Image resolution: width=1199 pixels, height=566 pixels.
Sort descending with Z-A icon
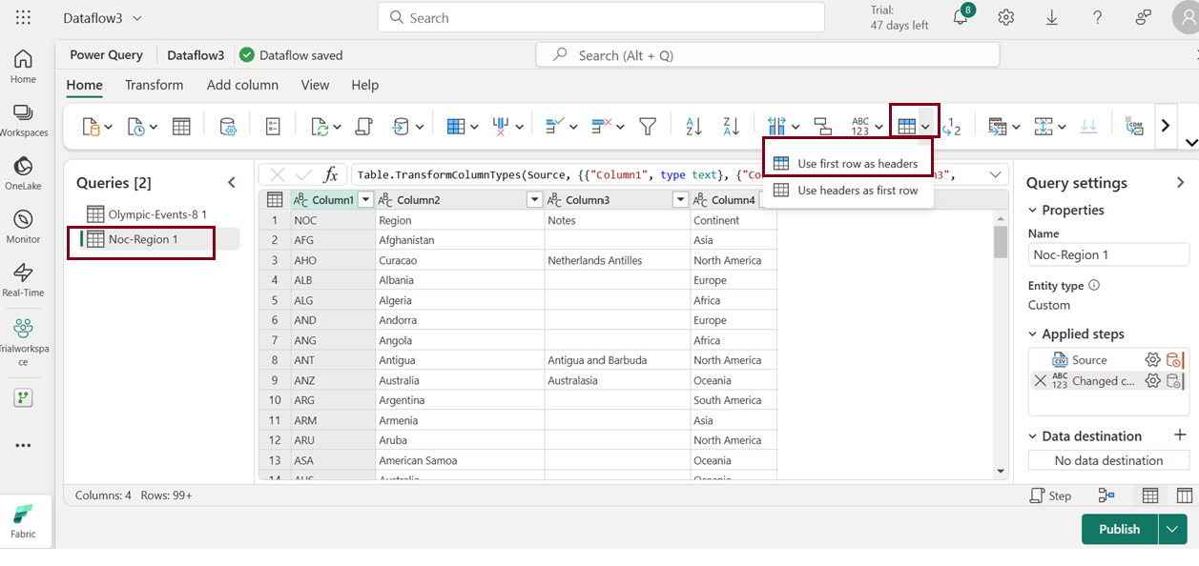731,126
